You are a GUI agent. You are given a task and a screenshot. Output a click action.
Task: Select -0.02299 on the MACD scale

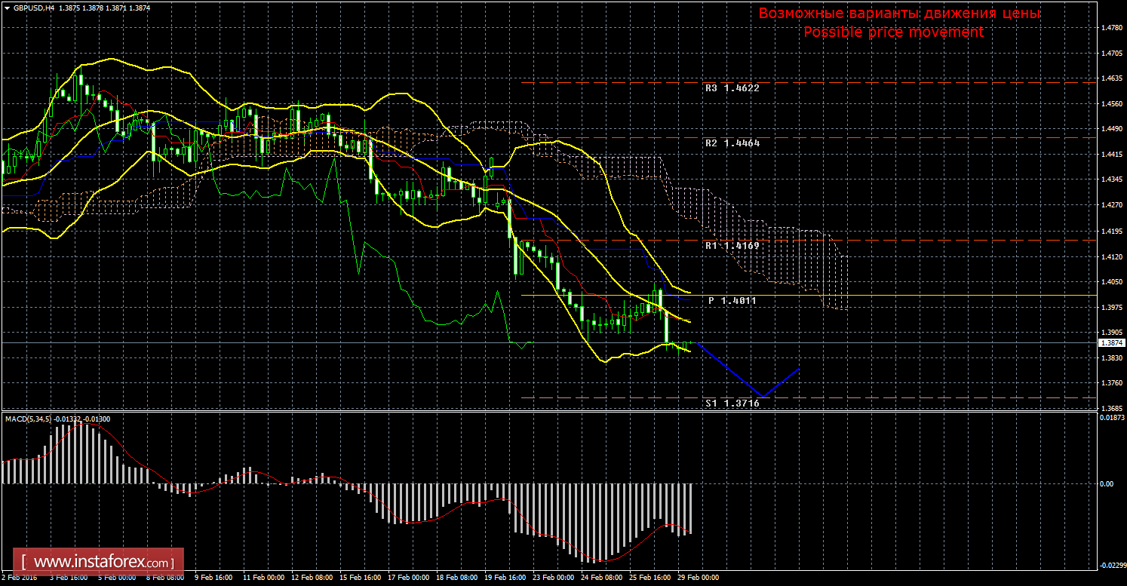click(1111, 565)
